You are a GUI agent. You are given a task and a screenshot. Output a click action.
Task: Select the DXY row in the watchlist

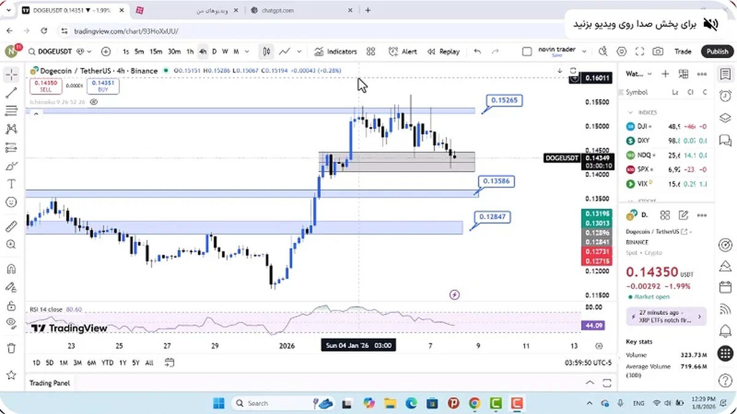(x=666, y=140)
